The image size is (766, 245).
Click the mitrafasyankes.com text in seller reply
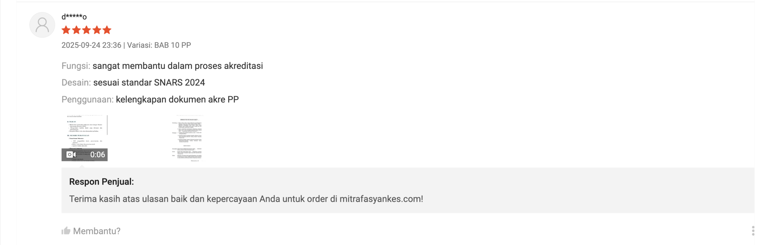coord(381,199)
